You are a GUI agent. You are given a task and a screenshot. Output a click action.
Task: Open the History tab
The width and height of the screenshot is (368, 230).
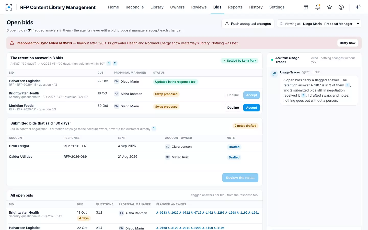(x=256, y=7)
